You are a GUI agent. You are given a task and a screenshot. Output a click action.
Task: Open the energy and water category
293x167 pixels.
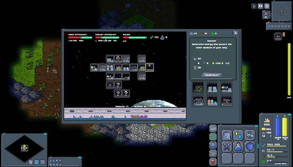239,135
